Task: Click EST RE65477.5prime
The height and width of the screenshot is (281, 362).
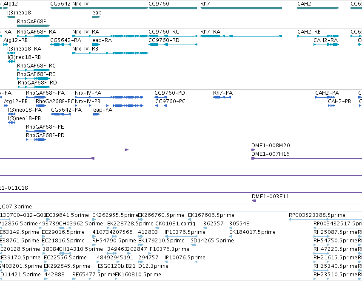Action: coord(94,275)
